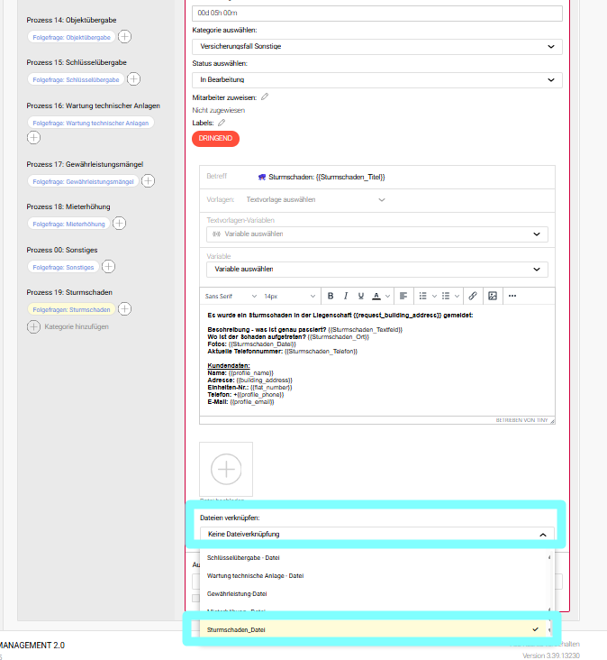Screen dimensions: 607x660
Task: Open Folgefrage: Objektübergabe chip
Action: click(71, 37)
